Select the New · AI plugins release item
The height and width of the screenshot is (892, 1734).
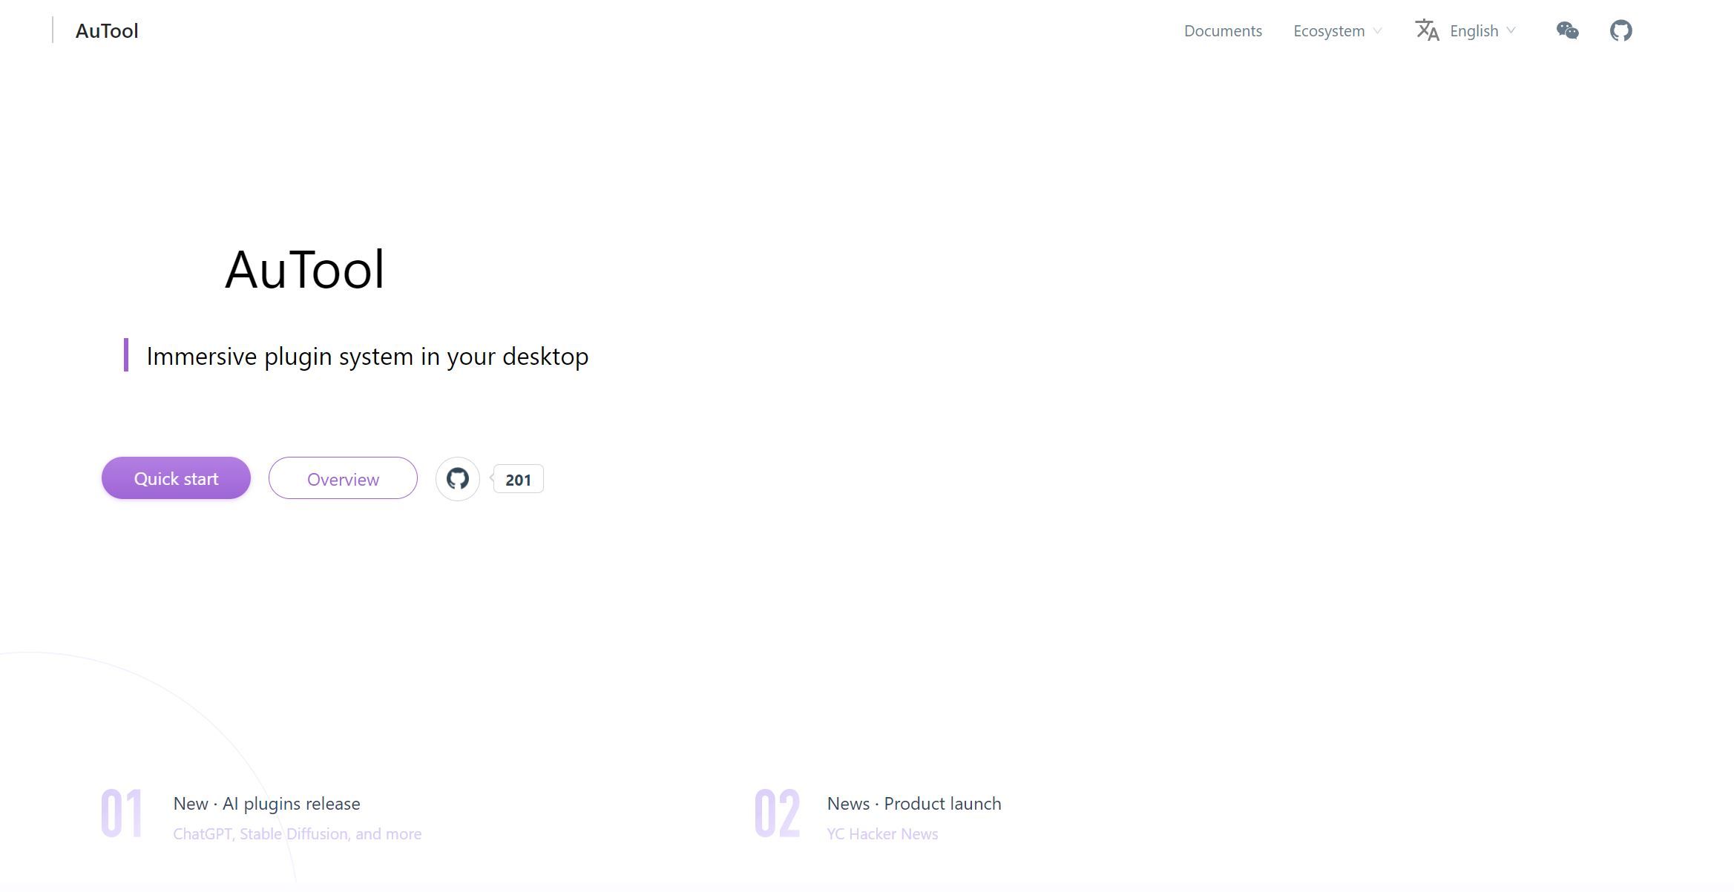coord(266,804)
